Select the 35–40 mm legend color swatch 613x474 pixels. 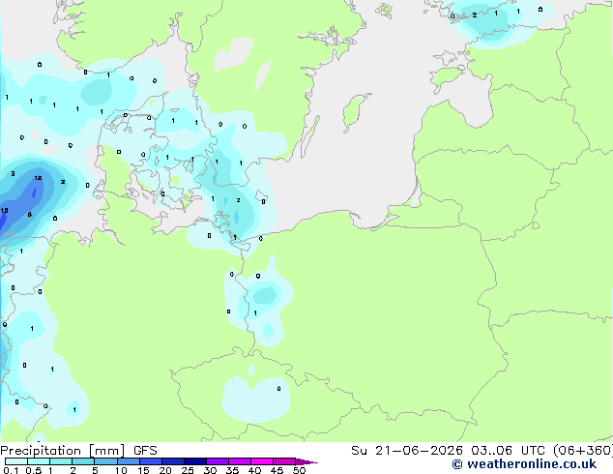pyautogui.click(x=239, y=461)
